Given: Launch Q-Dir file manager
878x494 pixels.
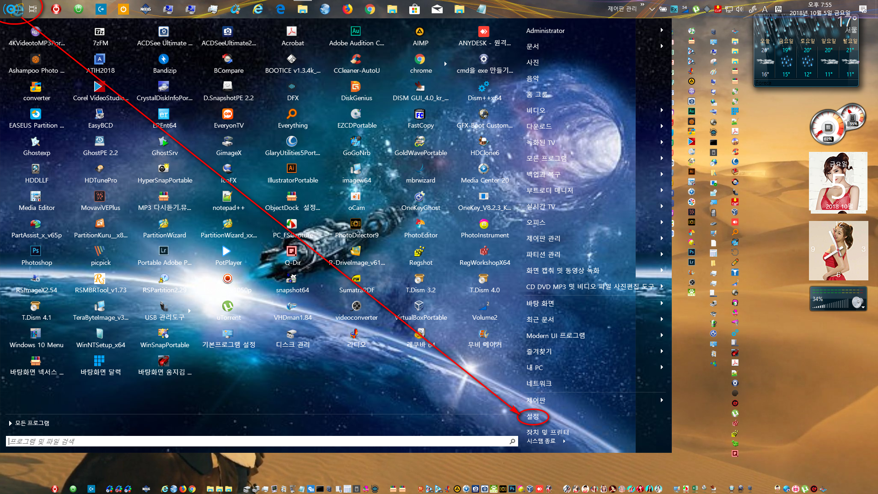Looking at the screenshot, I should tap(293, 256).
